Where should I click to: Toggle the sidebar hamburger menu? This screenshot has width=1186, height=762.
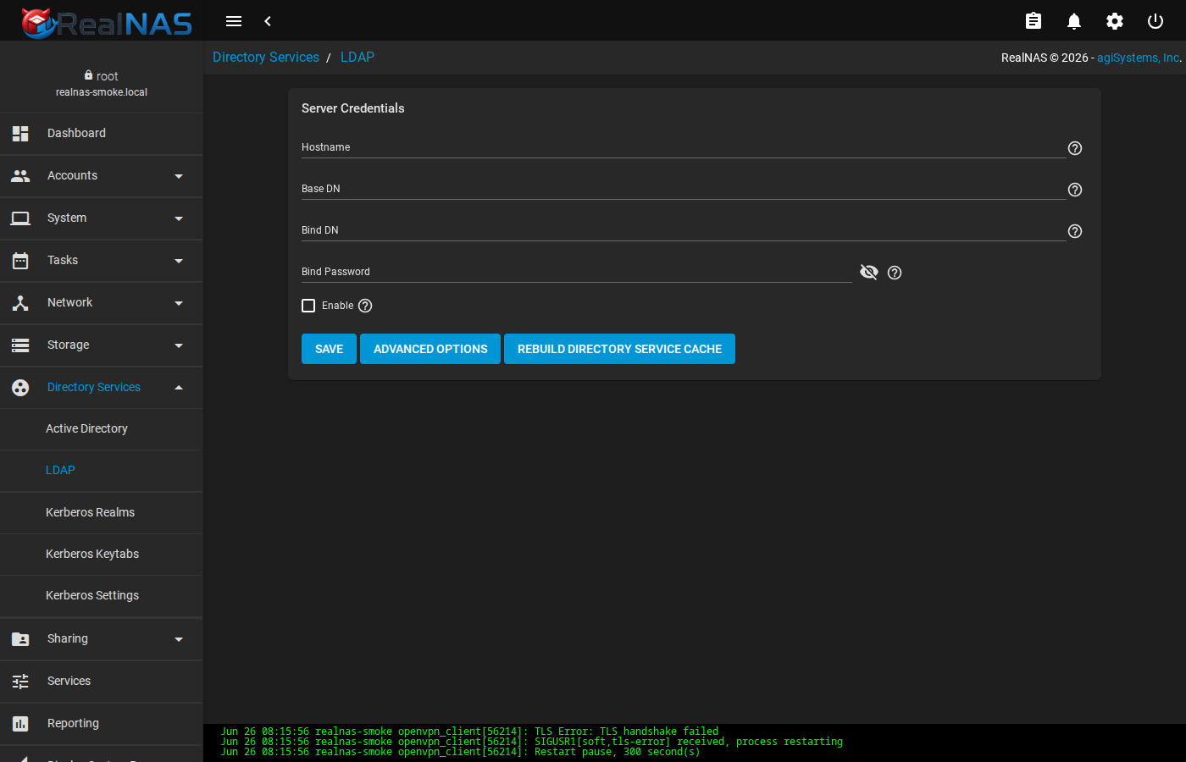234,21
